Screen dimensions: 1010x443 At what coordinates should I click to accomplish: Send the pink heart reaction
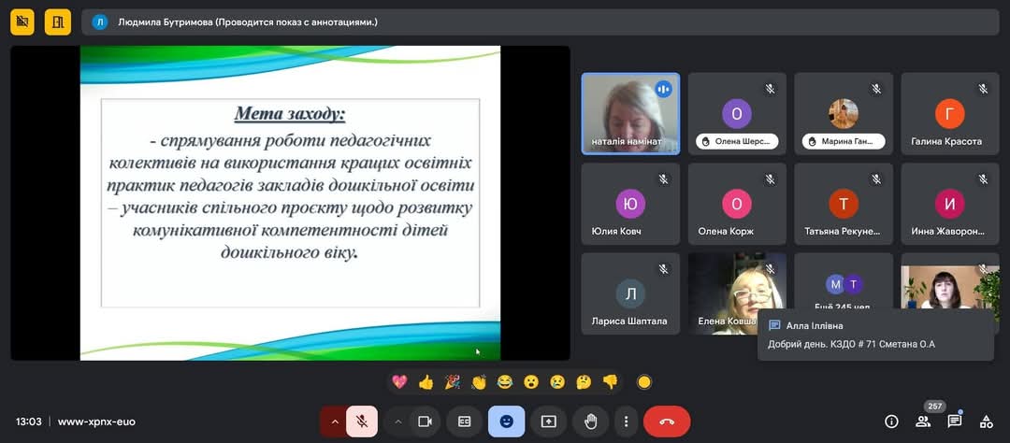click(x=399, y=381)
